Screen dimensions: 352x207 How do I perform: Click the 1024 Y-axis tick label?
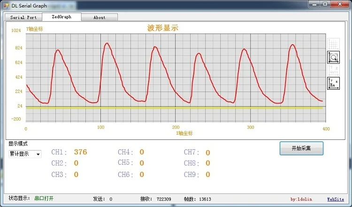click(16, 31)
